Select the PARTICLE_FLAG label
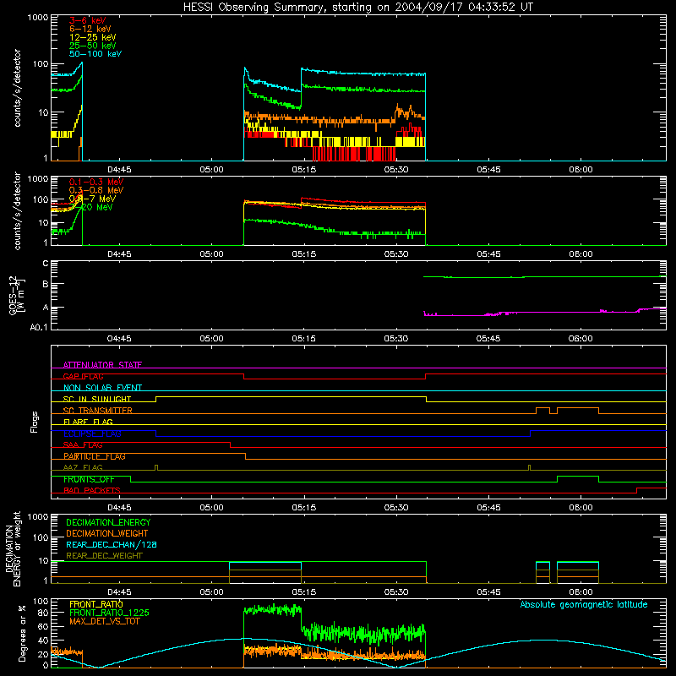The width and height of the screenshot is (676, 676). tap(95, 456)
